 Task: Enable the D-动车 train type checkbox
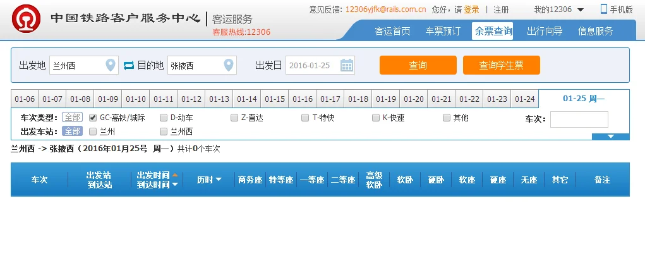click(164, 118)
